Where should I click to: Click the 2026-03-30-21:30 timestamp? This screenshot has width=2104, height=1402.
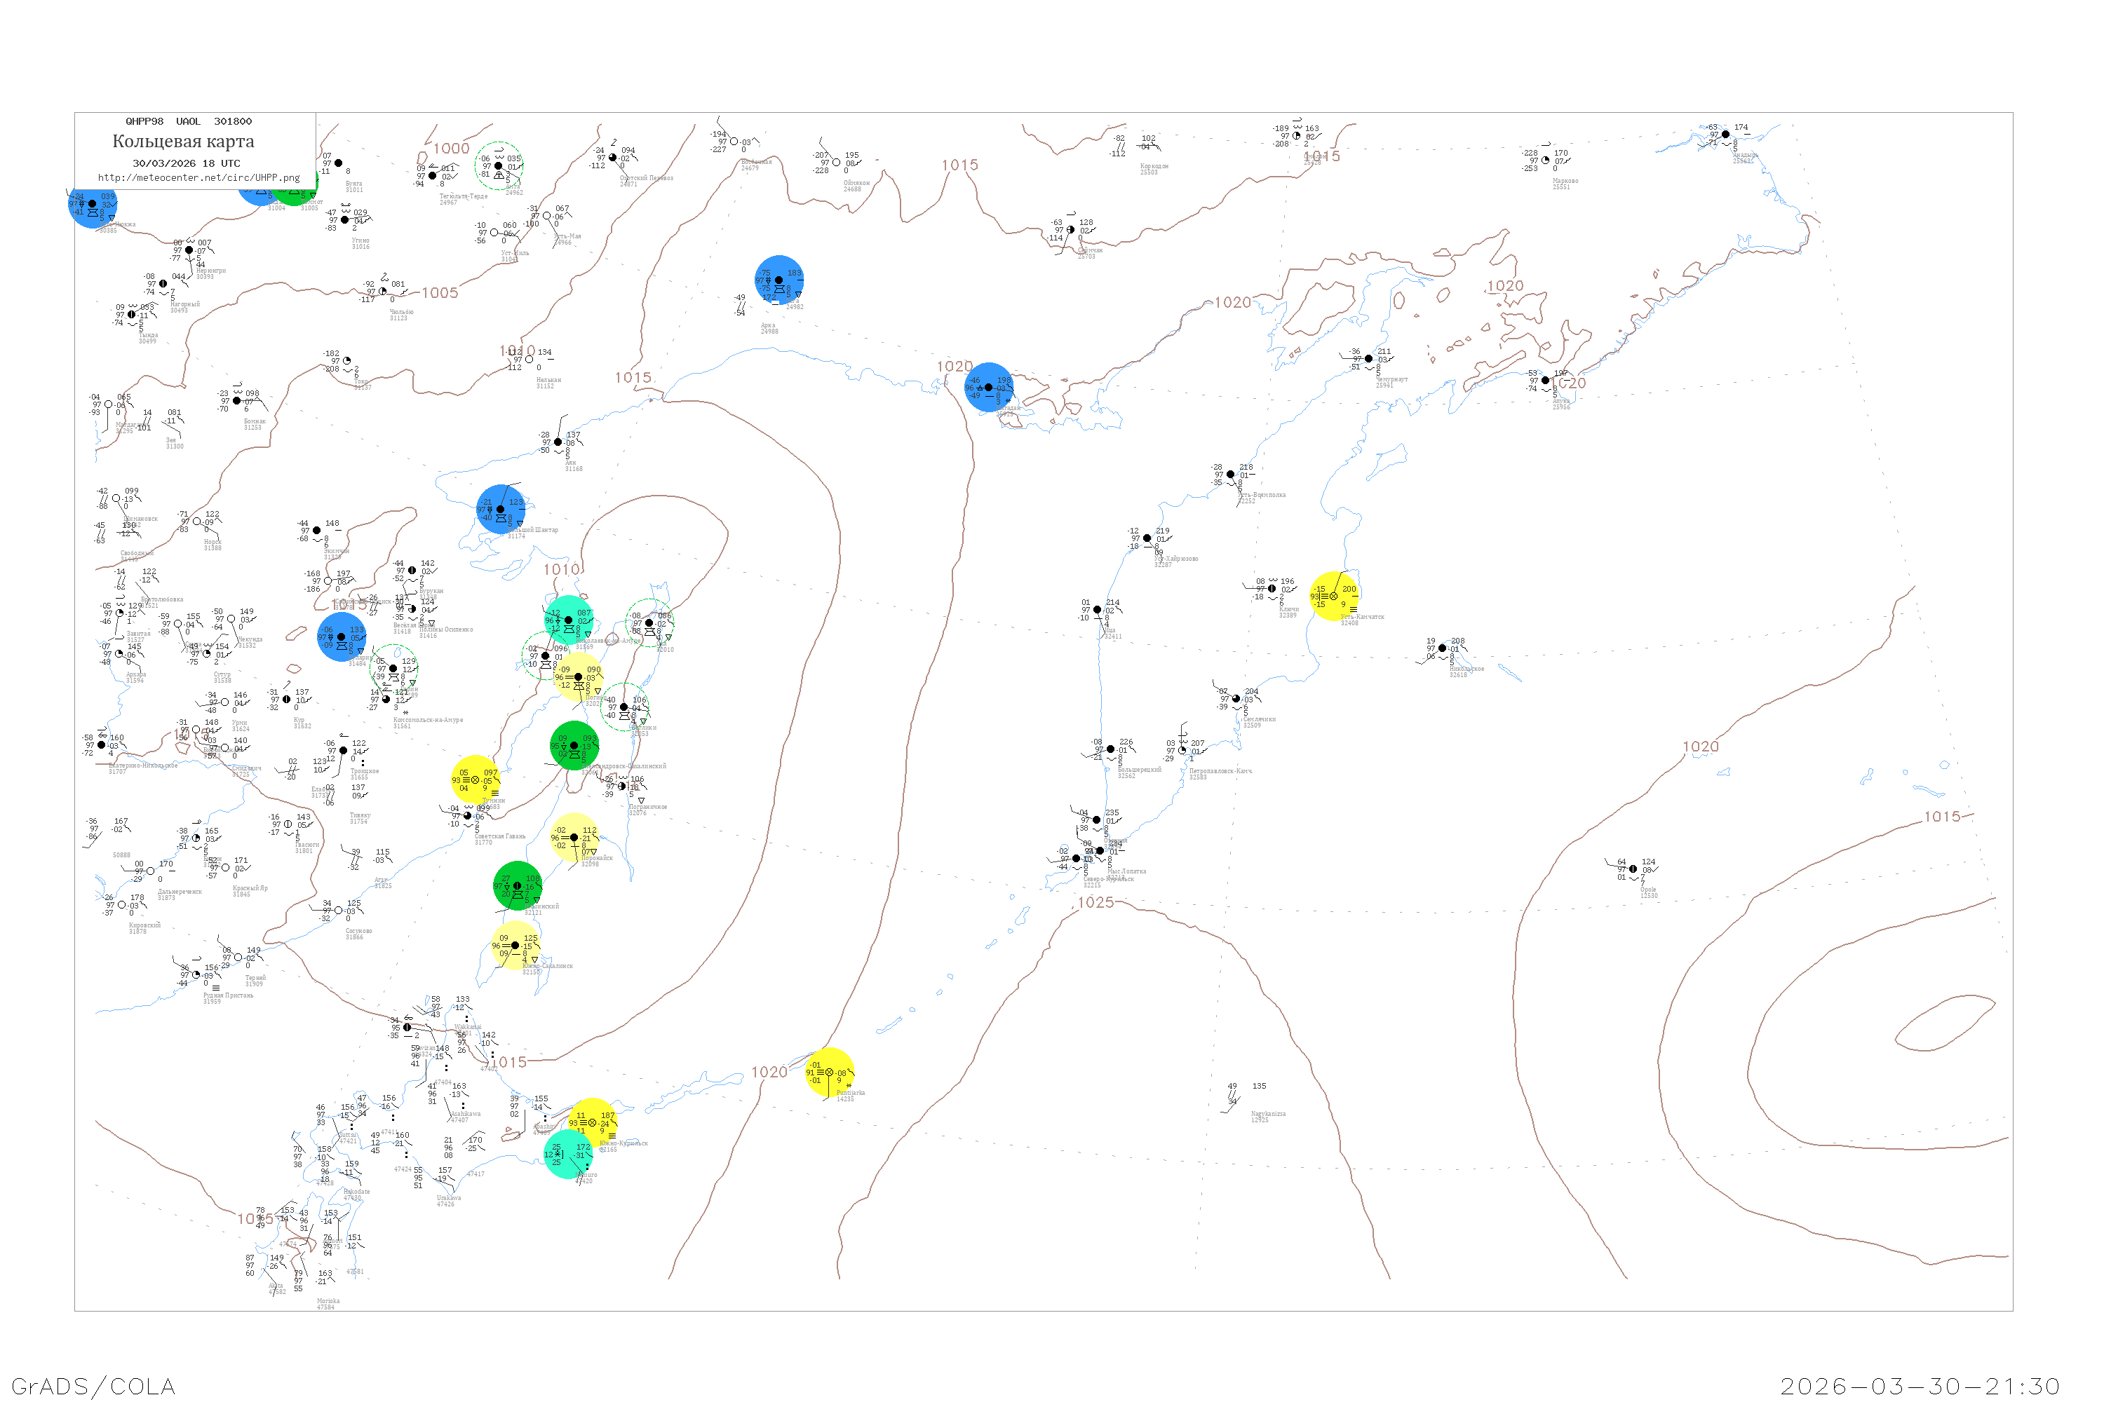point(1920,1386)
